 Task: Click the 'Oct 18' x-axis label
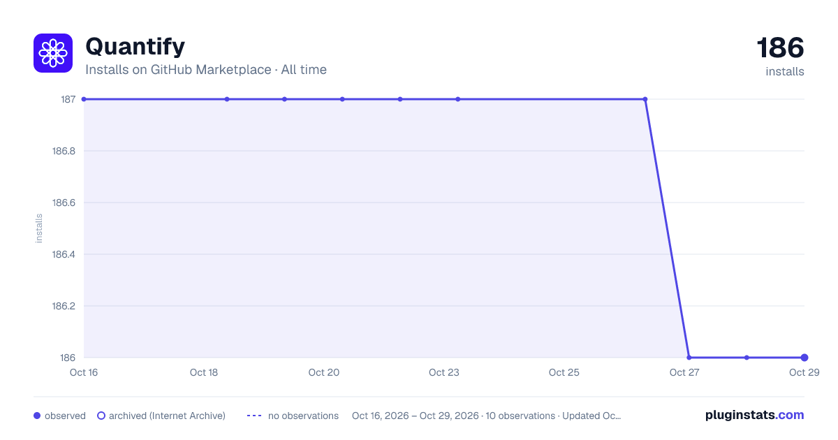click(x=204, y=372)
